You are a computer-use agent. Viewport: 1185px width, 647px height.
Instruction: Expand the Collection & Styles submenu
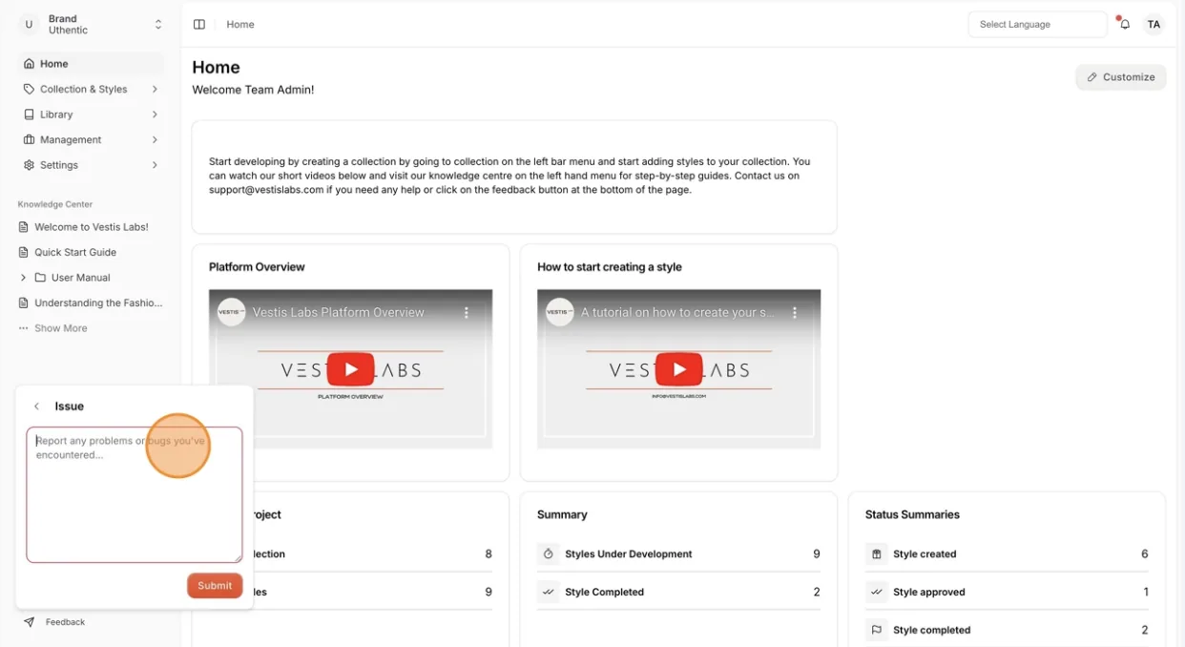(x=155, y=90)
